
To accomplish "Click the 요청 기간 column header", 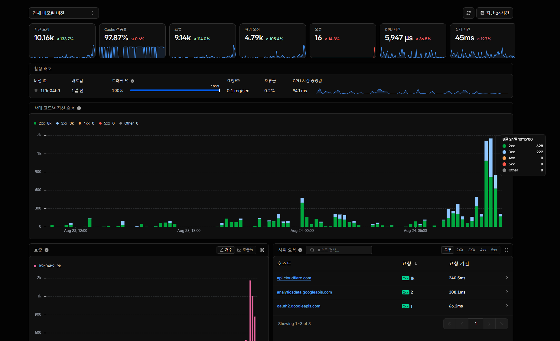I will coord(459,264).
